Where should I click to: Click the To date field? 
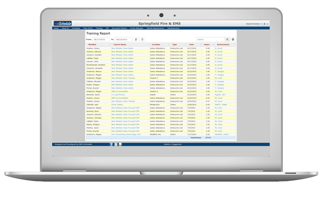point(123,40)
